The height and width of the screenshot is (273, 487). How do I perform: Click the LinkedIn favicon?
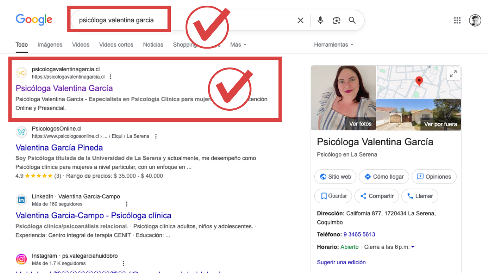[21, 200]
